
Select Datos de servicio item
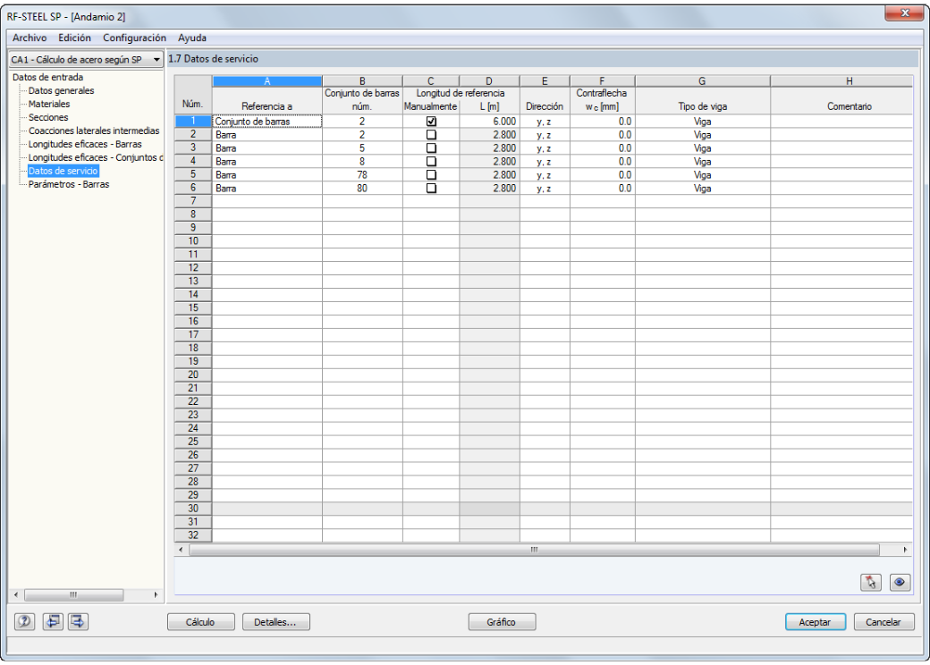[63, 171]
